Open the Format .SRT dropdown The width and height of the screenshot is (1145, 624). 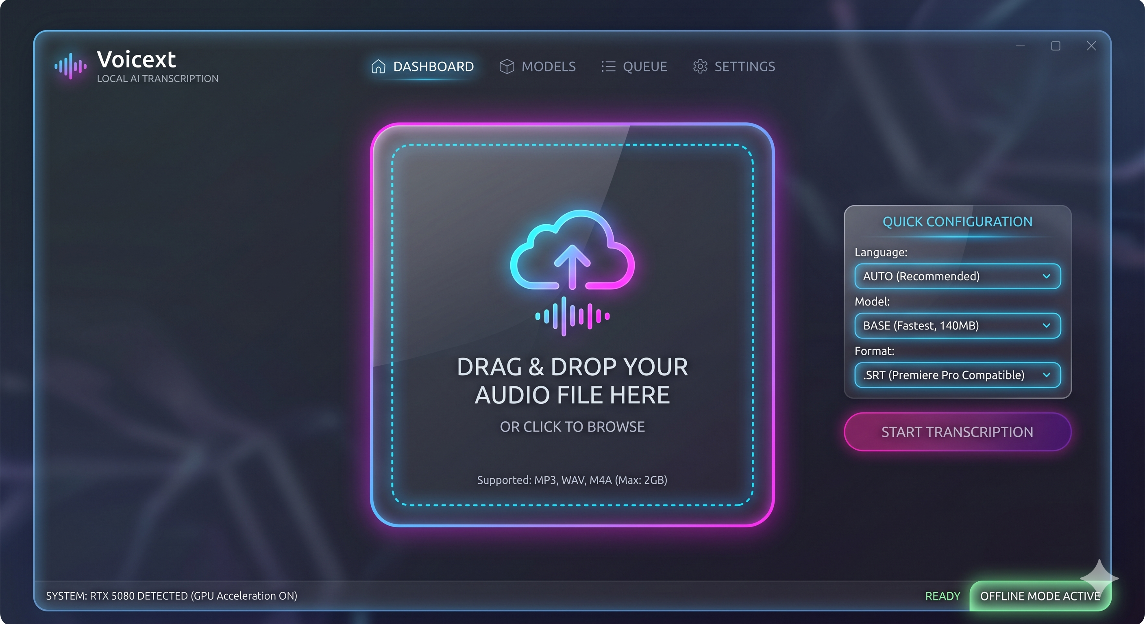pos(958,375)
